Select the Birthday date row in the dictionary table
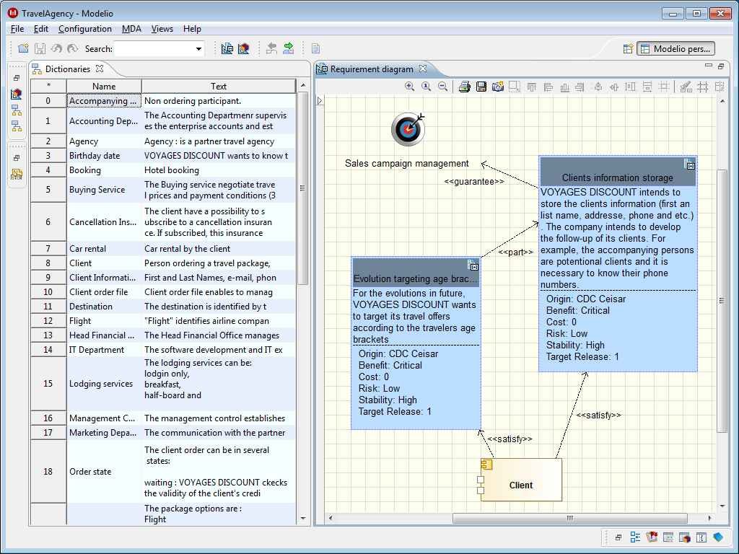 click(103, 155)
